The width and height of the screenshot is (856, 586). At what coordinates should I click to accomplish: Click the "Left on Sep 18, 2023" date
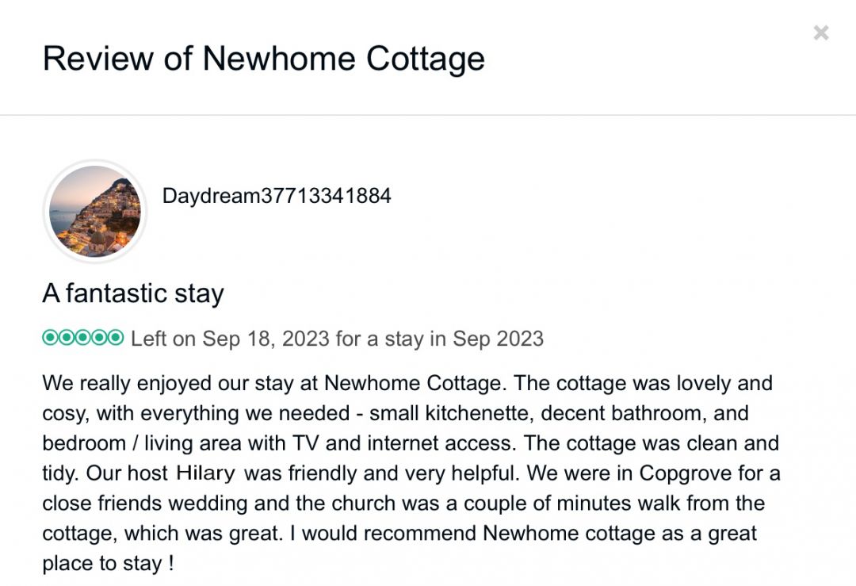click(x=230, y=339)
